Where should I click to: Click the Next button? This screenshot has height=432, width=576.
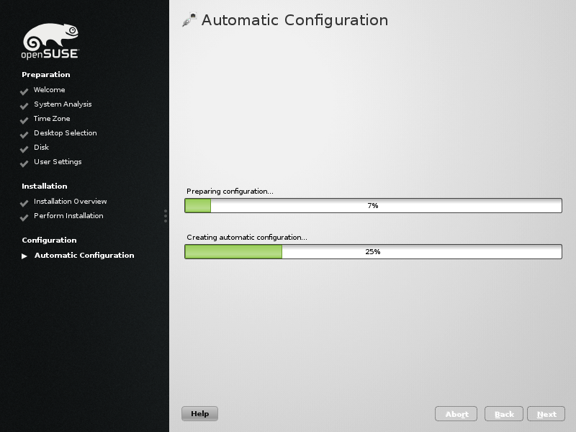click(546, 414)
